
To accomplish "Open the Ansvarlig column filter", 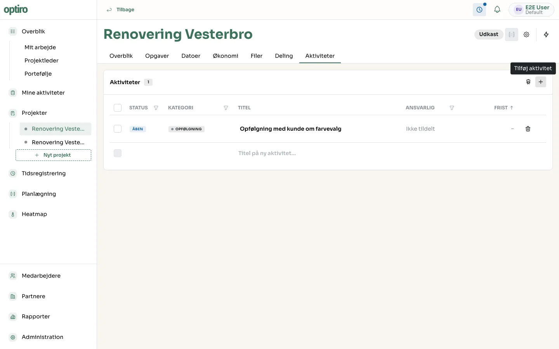I will click(x=452, y=108).
